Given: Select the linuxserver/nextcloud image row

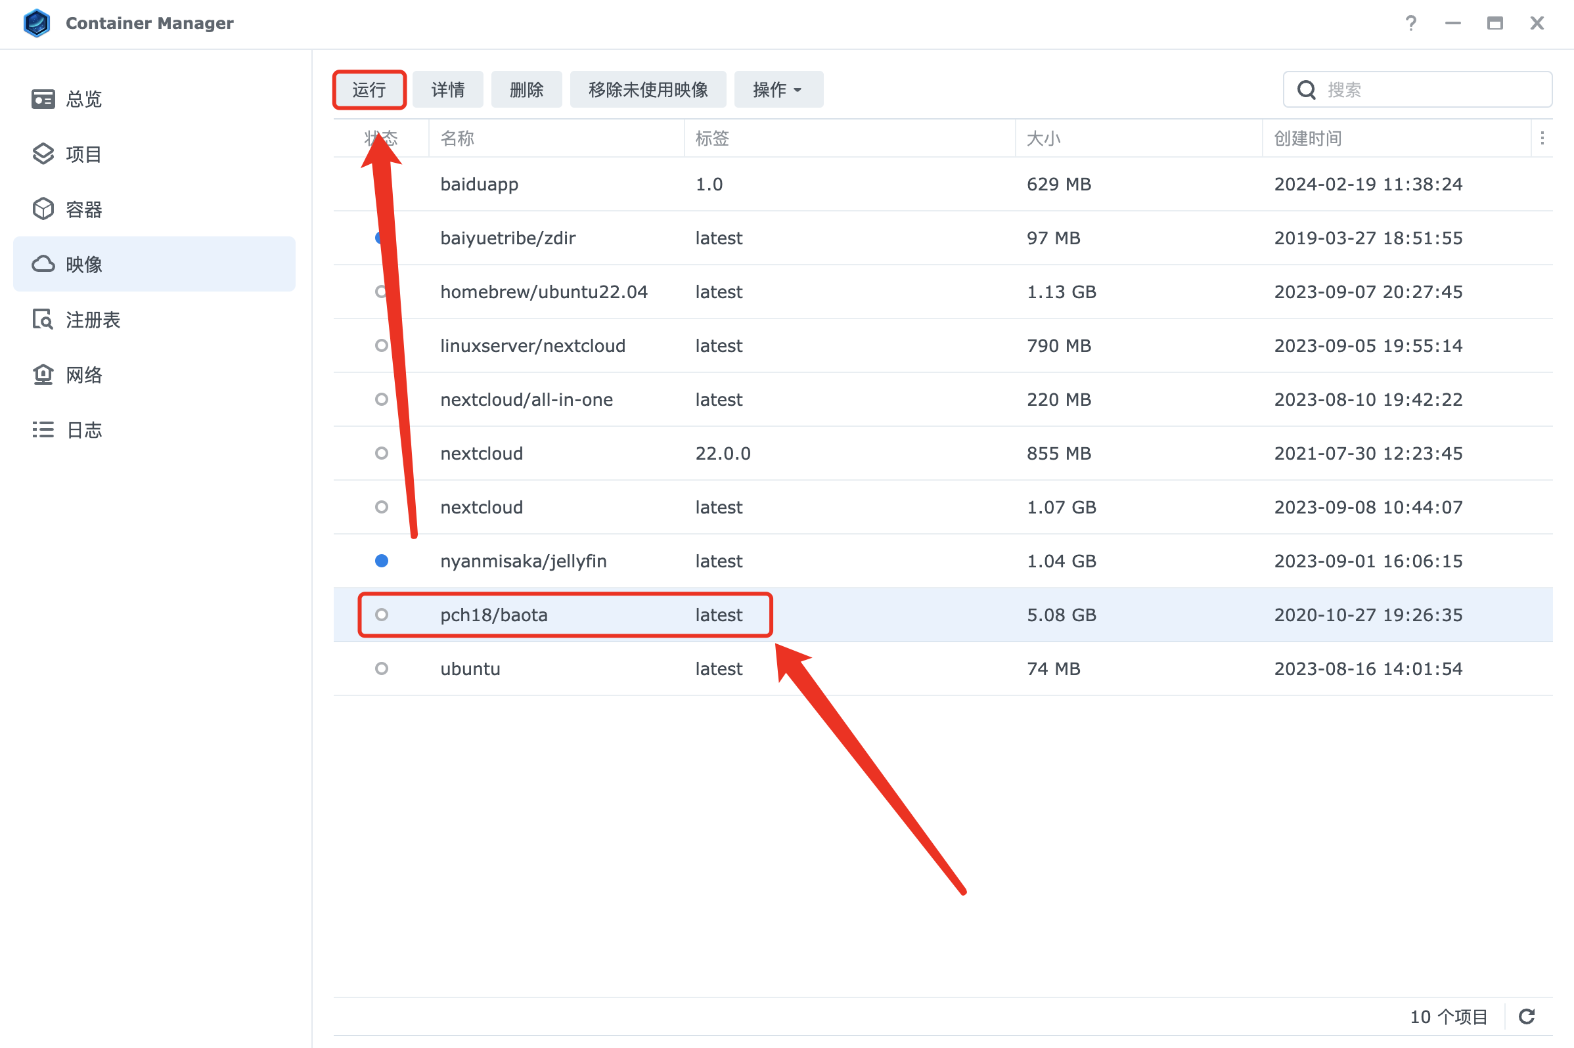Looking at the screenshot, I should [943, 345].
